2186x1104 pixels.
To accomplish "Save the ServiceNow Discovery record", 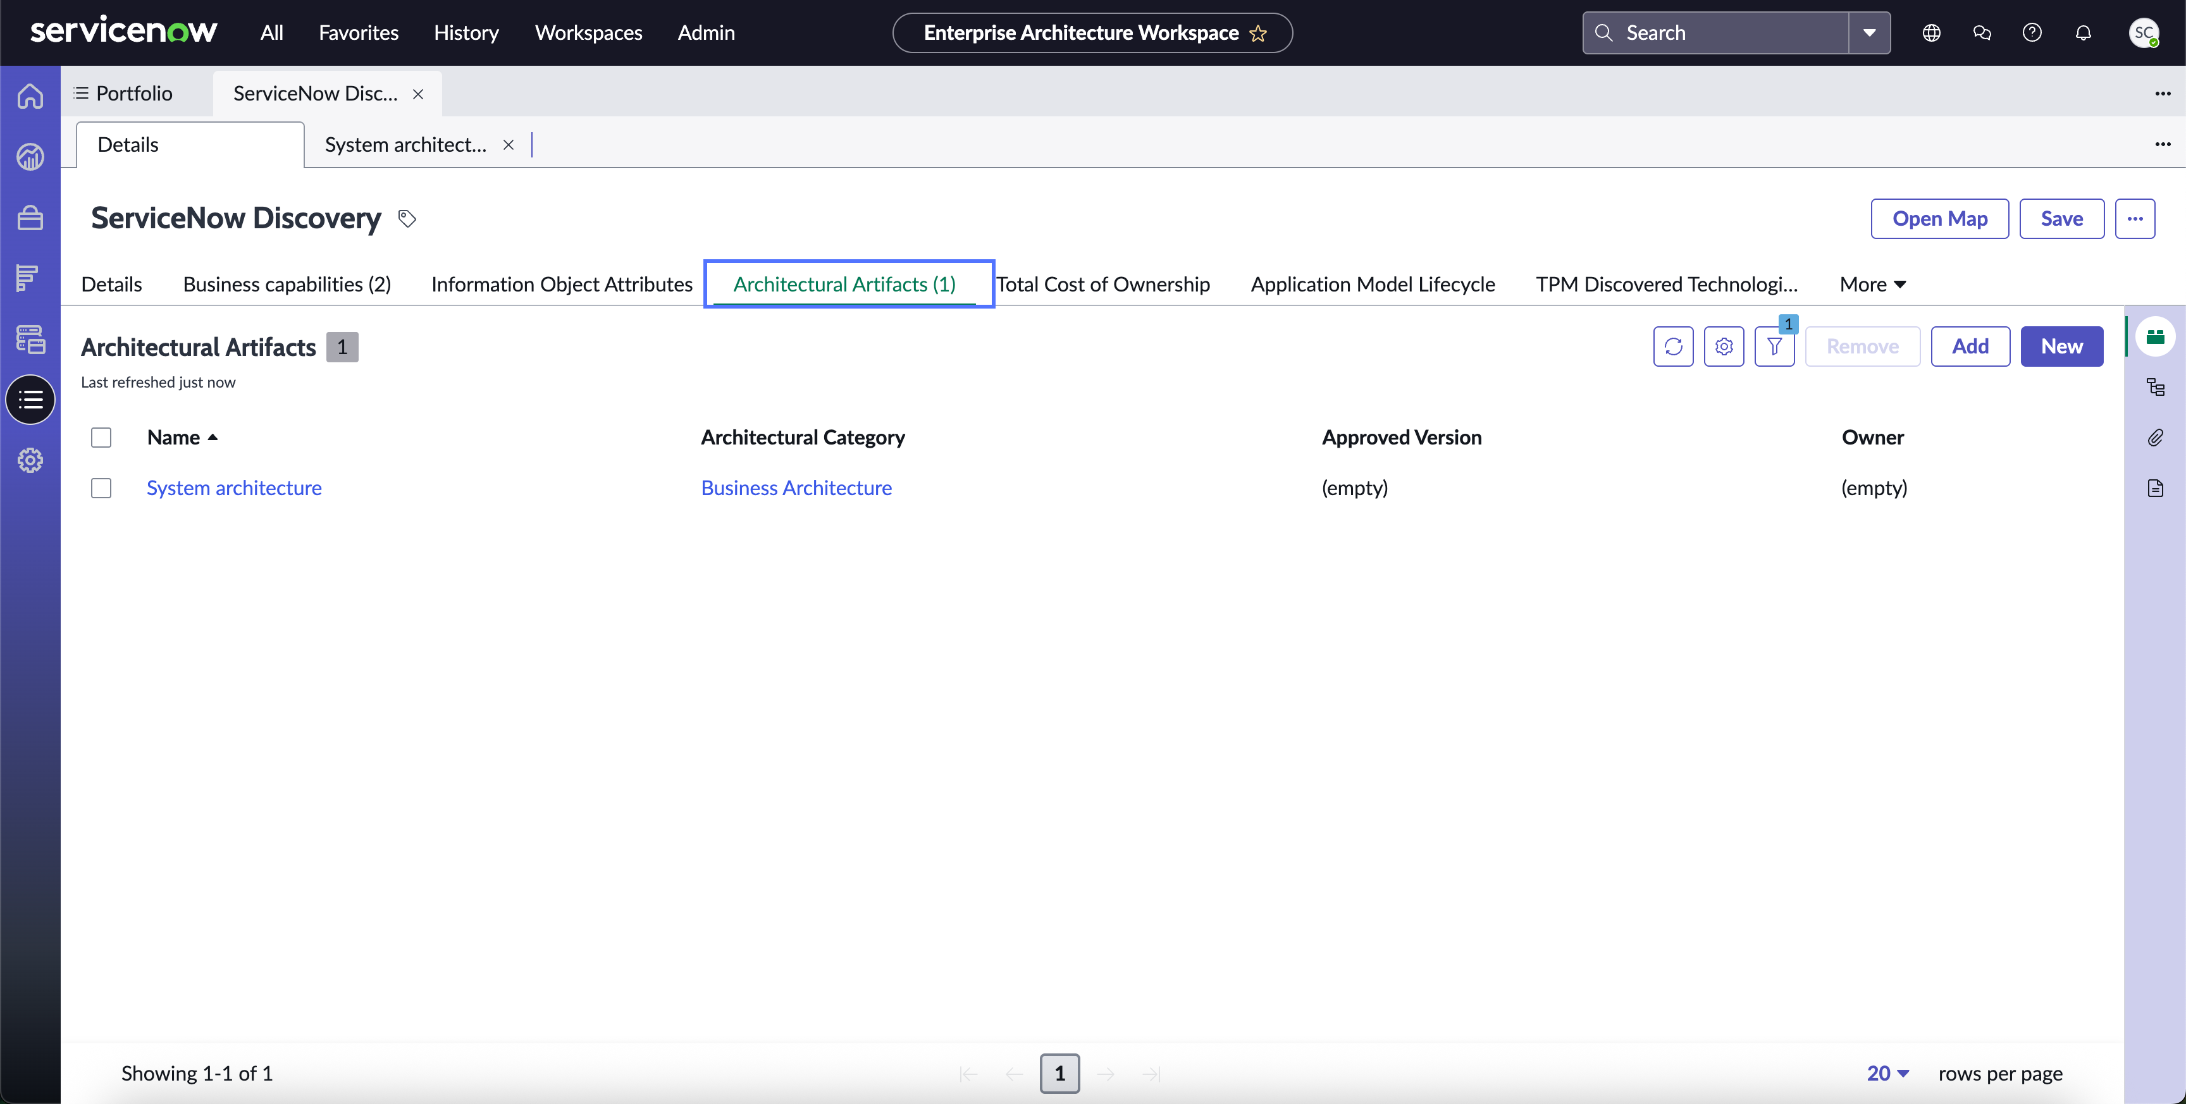I will coord(2061,219).
